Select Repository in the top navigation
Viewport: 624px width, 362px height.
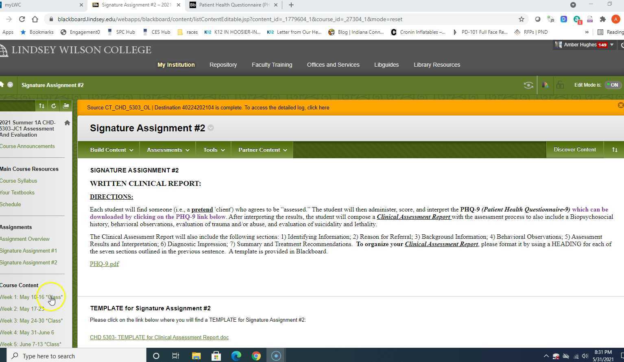point(223,65)
